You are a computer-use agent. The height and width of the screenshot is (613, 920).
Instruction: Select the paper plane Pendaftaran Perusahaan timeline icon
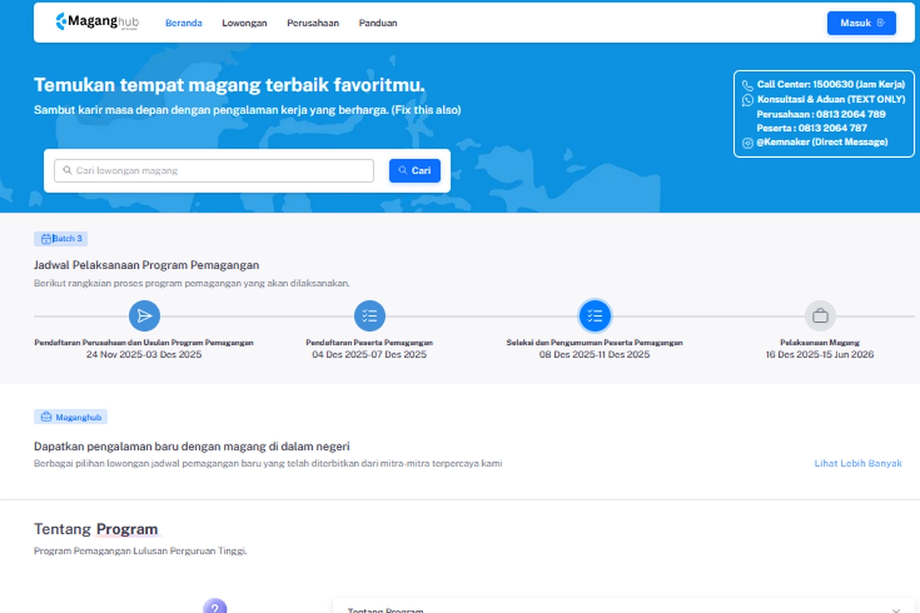(x=144, y=316)
